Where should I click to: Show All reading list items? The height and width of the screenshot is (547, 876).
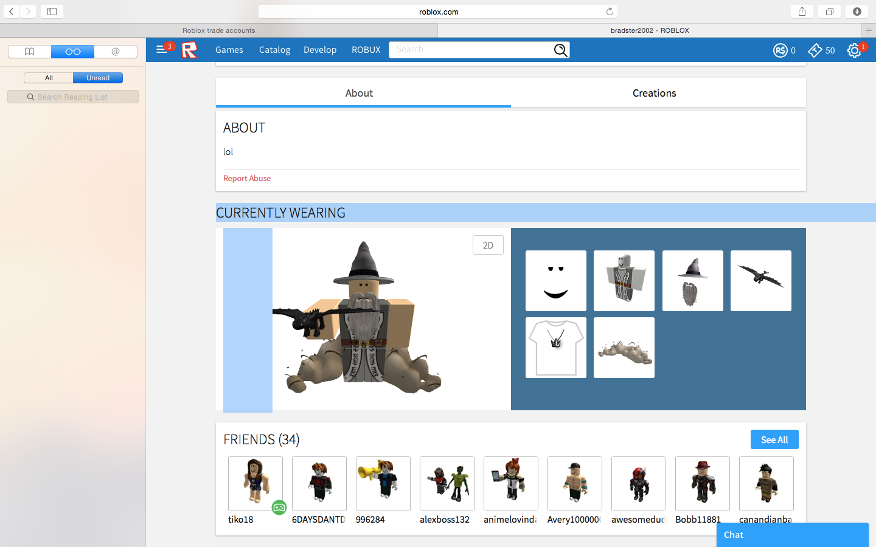(49, 78)
